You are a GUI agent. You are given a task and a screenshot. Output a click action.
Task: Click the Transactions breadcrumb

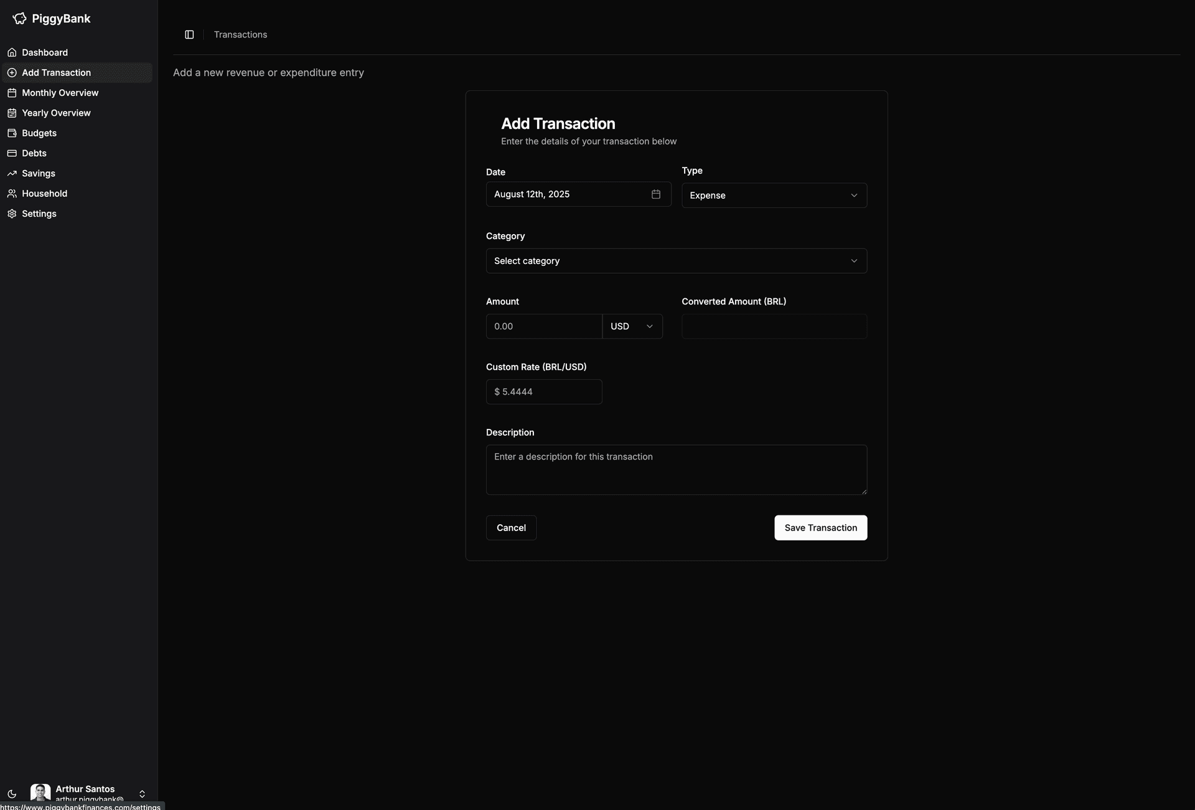240,34
